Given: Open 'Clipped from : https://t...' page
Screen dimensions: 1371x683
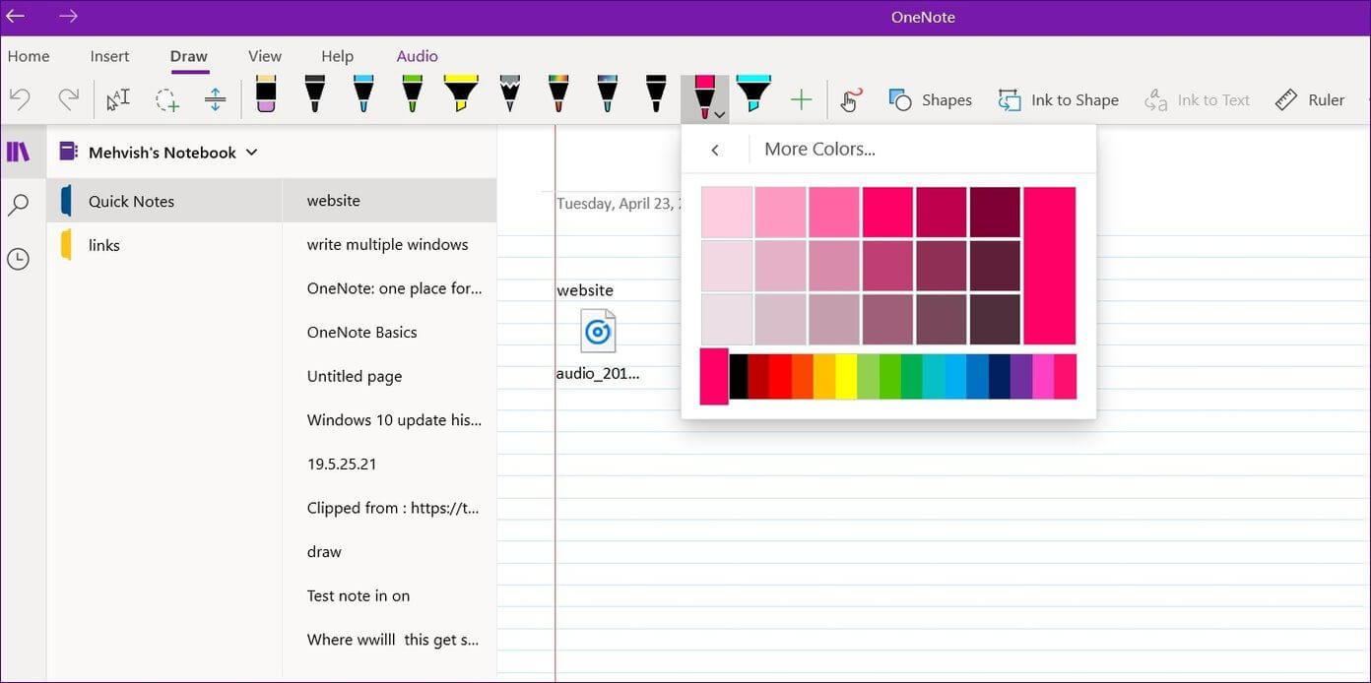Looking at the screenshot, I should pos(389,508).
